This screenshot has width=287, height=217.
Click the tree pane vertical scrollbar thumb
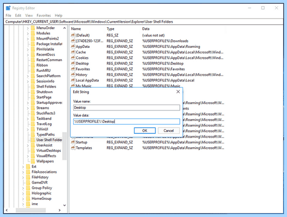click(x=65, y=146)
